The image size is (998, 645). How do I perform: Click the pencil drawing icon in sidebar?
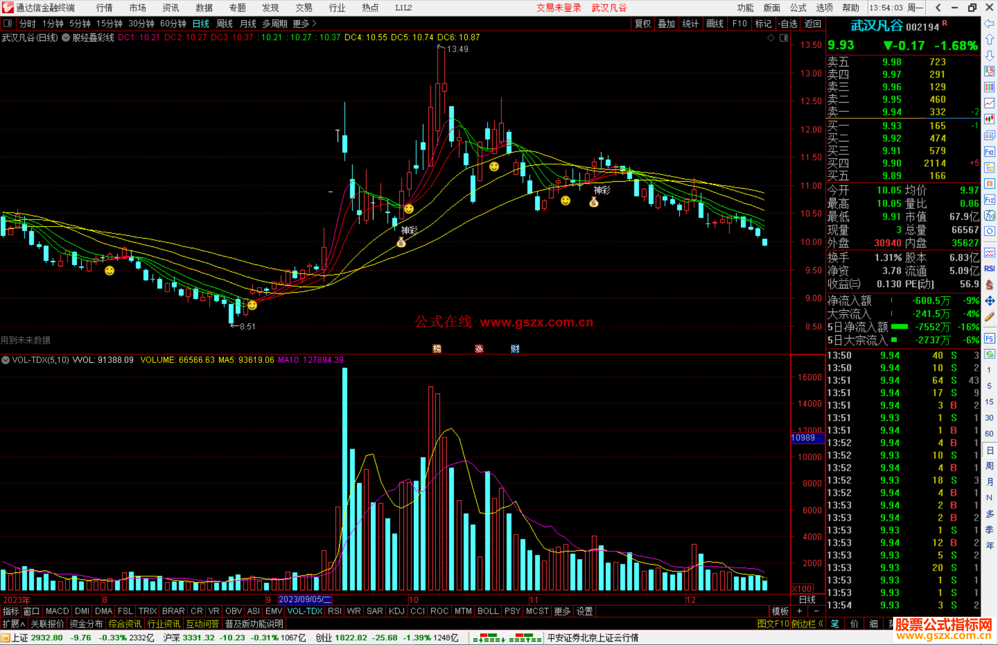[989, 317]
